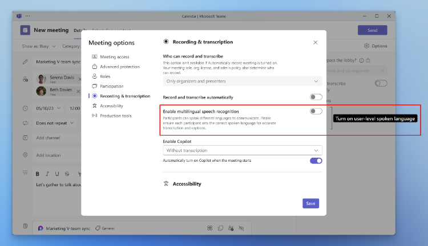Apply strikethrough formatting
428x246 pixels.
click(67, 174)
